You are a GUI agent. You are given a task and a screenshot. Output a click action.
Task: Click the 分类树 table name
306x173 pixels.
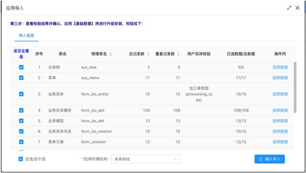(x=54, y=67)
